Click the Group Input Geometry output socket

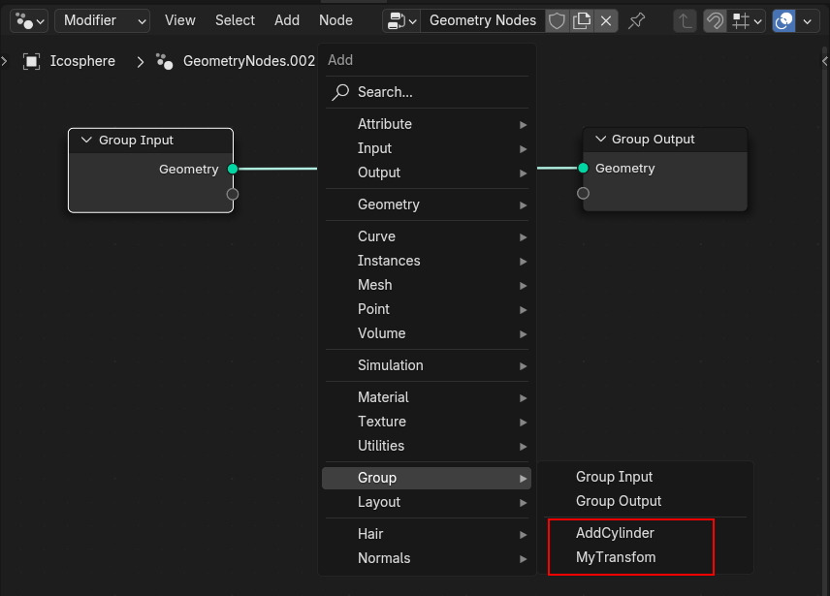click(233, 170)
